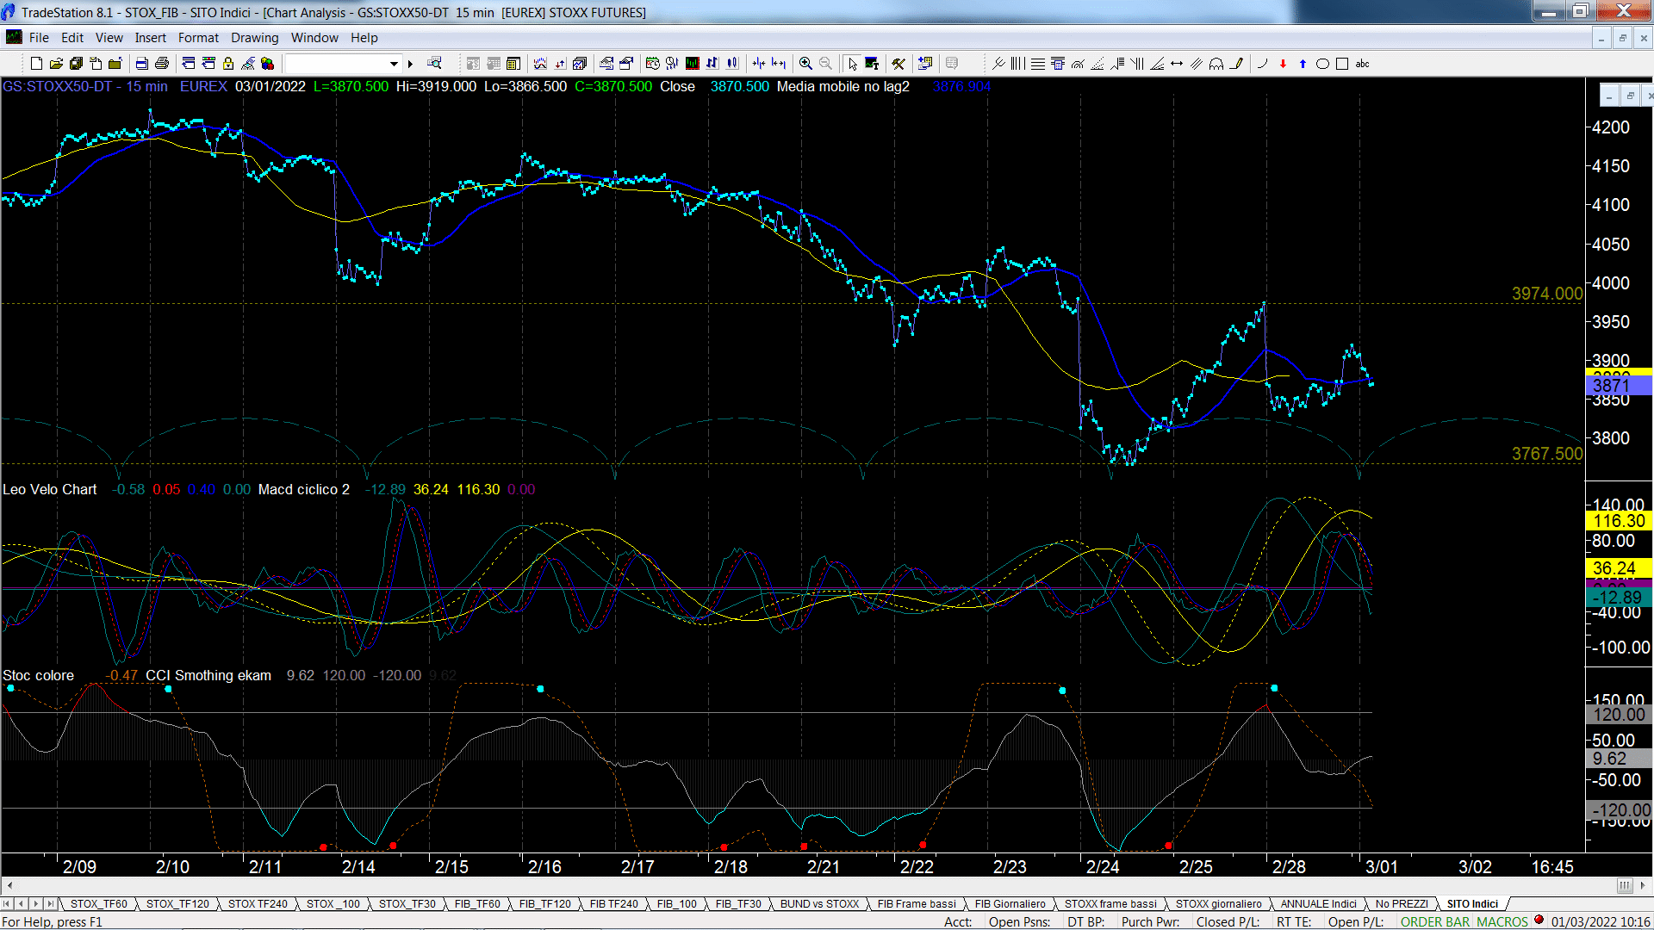
Task: Switch to the ANNUALE Indici tab
Action: 1318,903
